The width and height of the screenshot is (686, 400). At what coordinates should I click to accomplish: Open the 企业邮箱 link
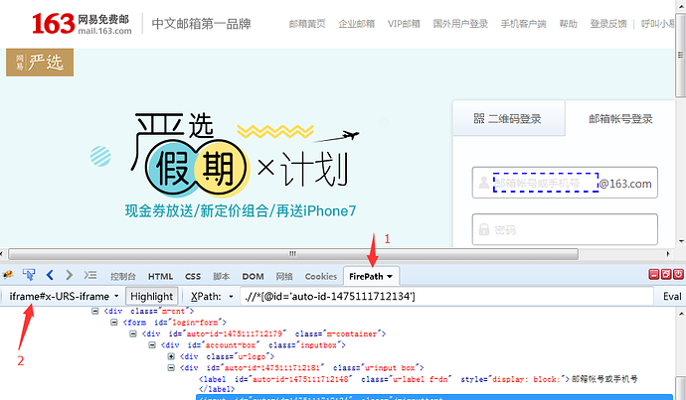click(357, 24)
